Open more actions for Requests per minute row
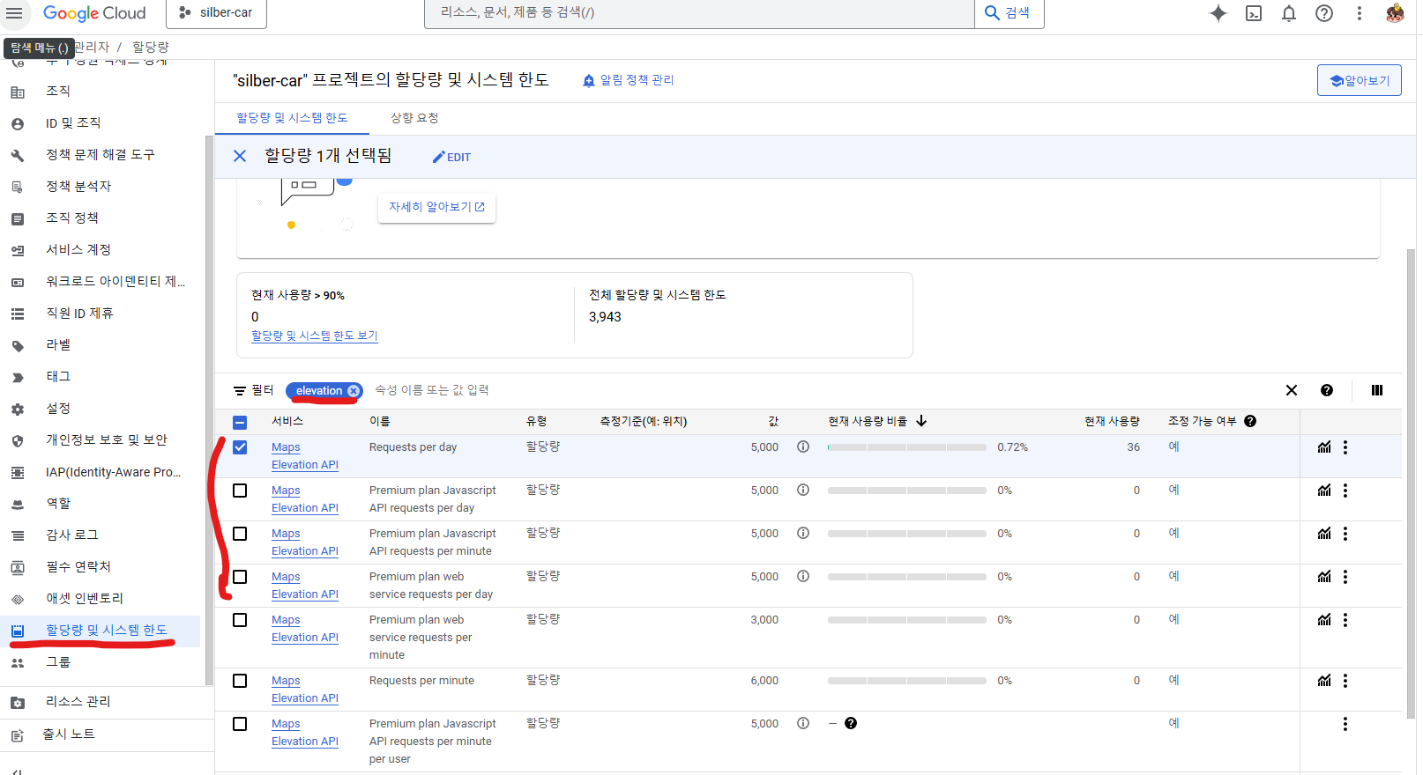Screen dimensions: 1423x775 [x=1345, y=681]
